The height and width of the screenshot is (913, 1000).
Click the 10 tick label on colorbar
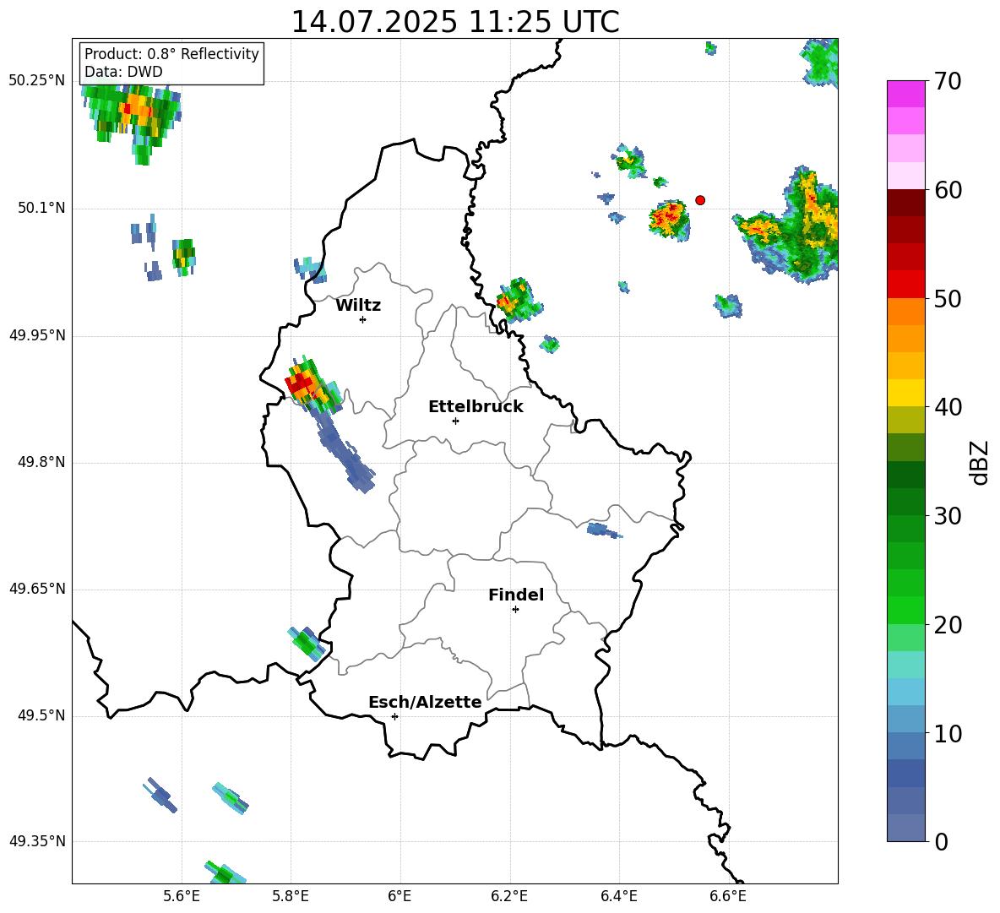tap(948, 733)
